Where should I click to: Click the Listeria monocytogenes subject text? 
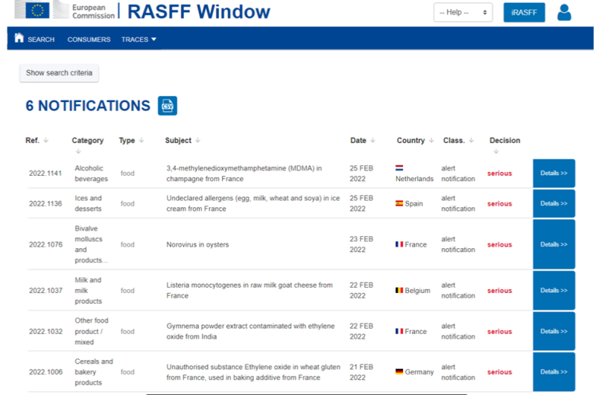pos(250,290)
